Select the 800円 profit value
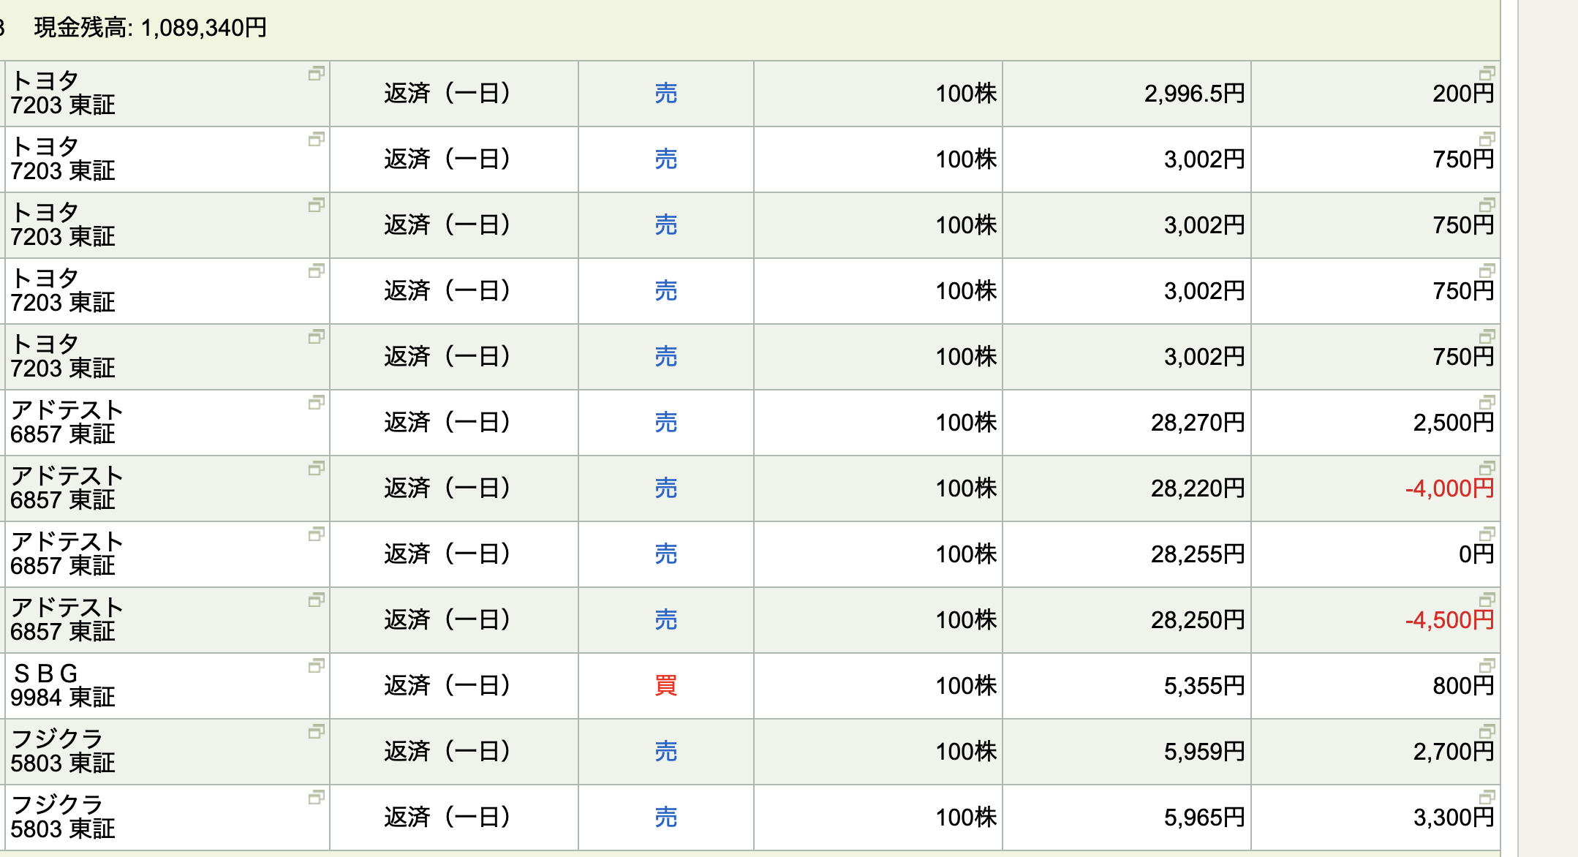The width and height of the screenshot is (1578, 857). pyautogui.click(x=1463, y=686)
